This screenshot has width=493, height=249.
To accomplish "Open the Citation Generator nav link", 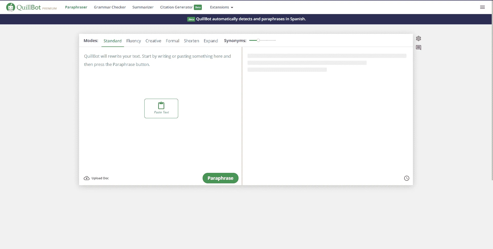I will 176,7.
